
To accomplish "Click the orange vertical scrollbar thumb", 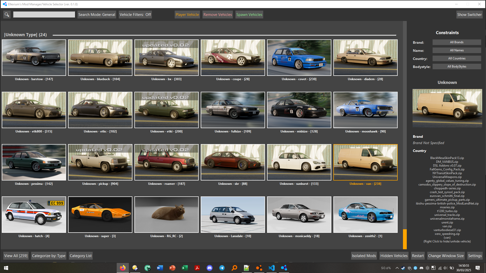I will coord(405,239).
